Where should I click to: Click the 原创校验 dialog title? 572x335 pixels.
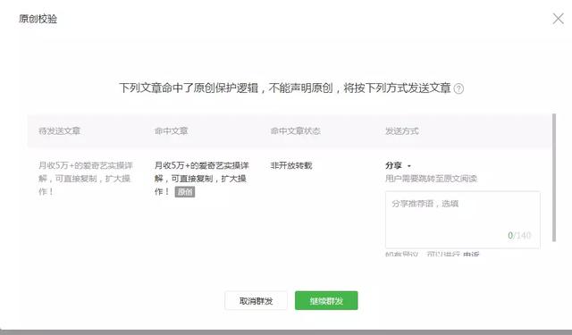pos(38,19)
